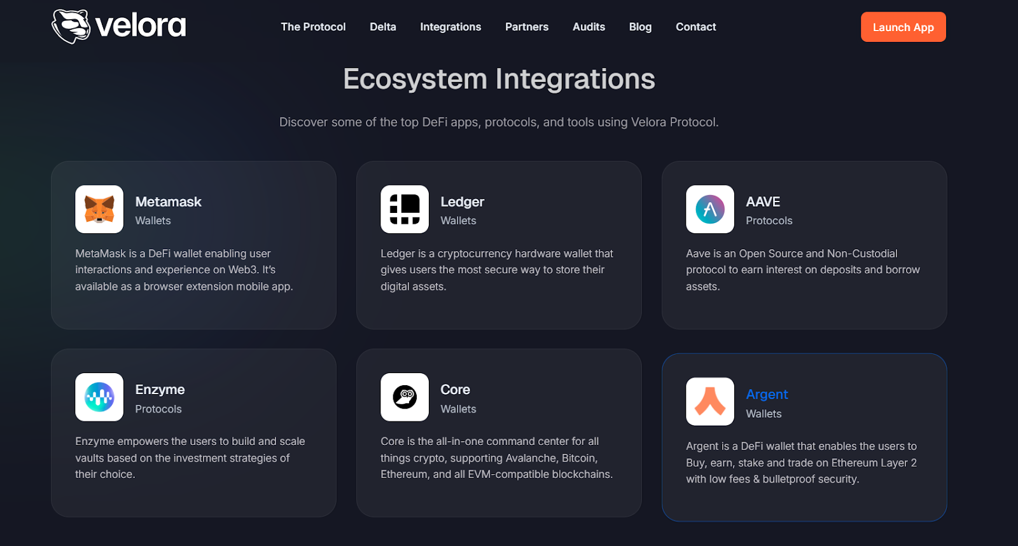Image resolution: width=1018 pixels, height=546 pixels.
Task: Open The Protocol menu item
Action: (313, 27)
